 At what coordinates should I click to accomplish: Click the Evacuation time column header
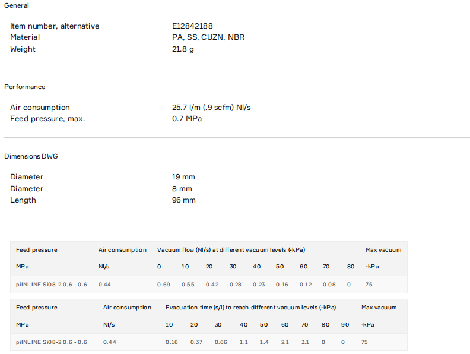tap(250, 308)
